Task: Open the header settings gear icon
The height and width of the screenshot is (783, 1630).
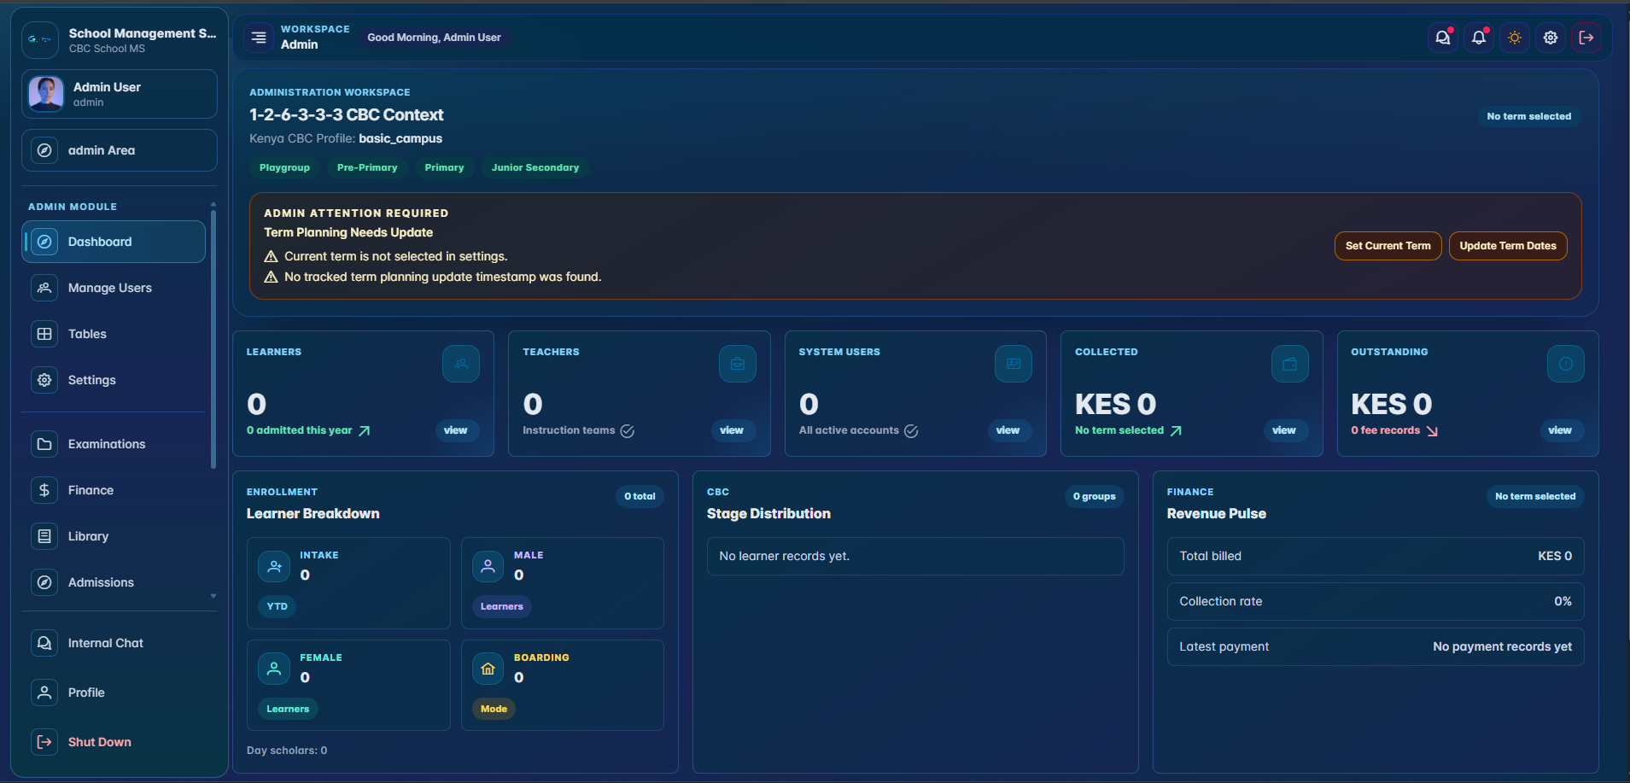Action: point(1551,38)
